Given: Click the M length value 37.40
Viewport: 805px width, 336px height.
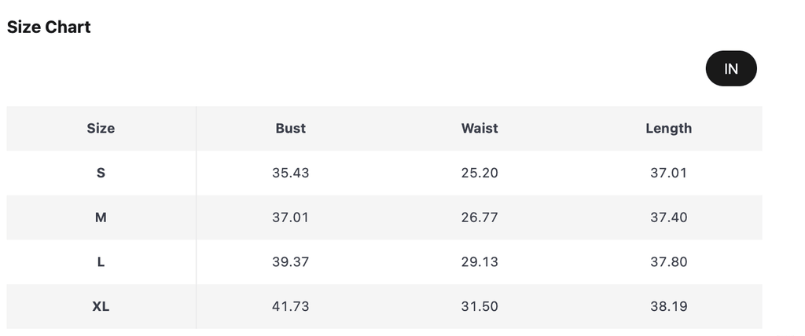Looking at the screenshot, I should 668,217.
